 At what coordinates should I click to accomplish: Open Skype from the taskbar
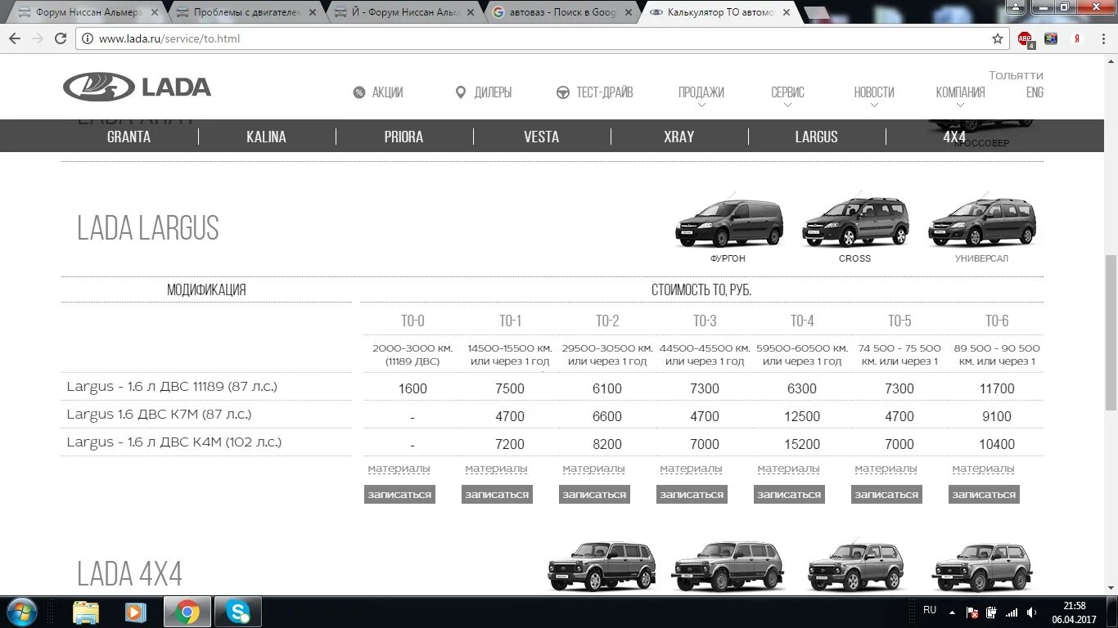[238, 612]
